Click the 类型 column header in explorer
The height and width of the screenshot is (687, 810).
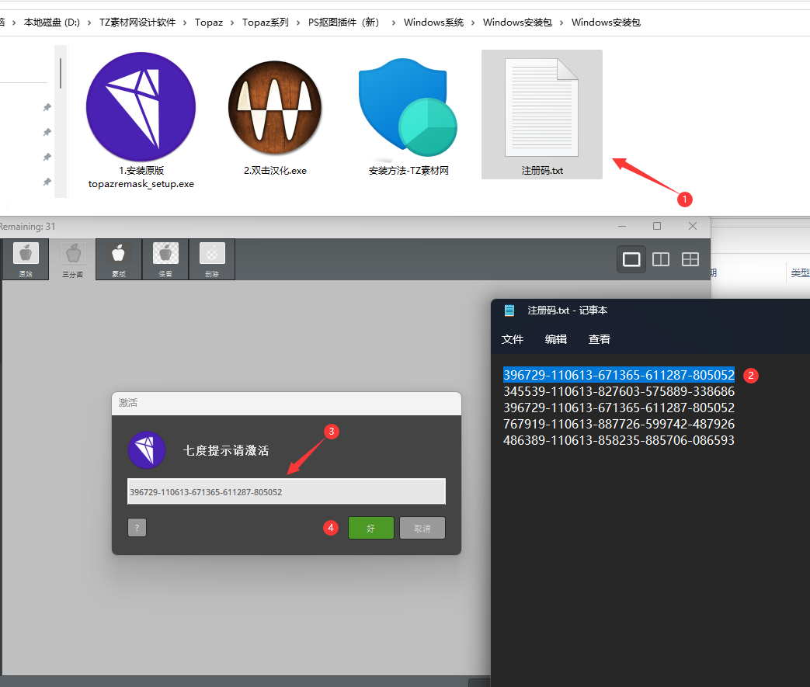800,272
